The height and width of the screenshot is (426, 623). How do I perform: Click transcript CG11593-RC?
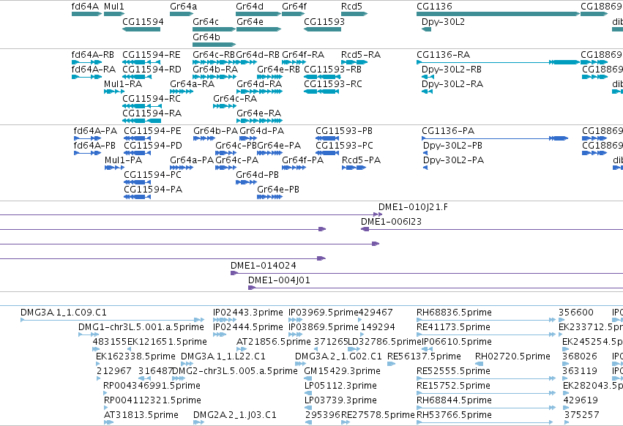(333, 84)
